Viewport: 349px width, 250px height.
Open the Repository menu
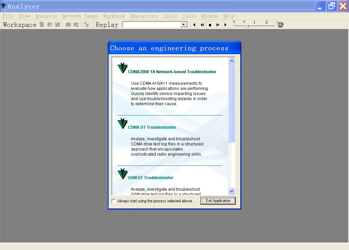[x=144, y=16]
